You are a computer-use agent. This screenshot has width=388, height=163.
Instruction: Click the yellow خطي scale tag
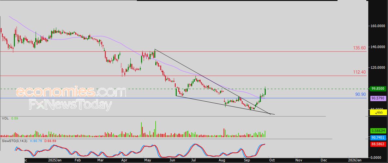(378, 112)
